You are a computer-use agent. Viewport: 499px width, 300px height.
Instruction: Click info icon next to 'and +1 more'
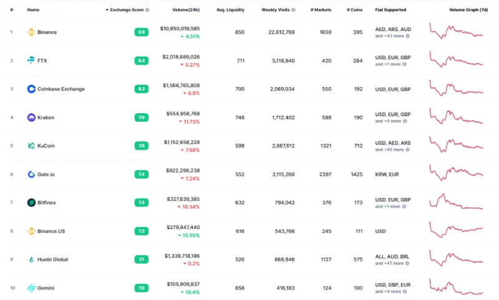pyautogui.click(x=404, y=207)
